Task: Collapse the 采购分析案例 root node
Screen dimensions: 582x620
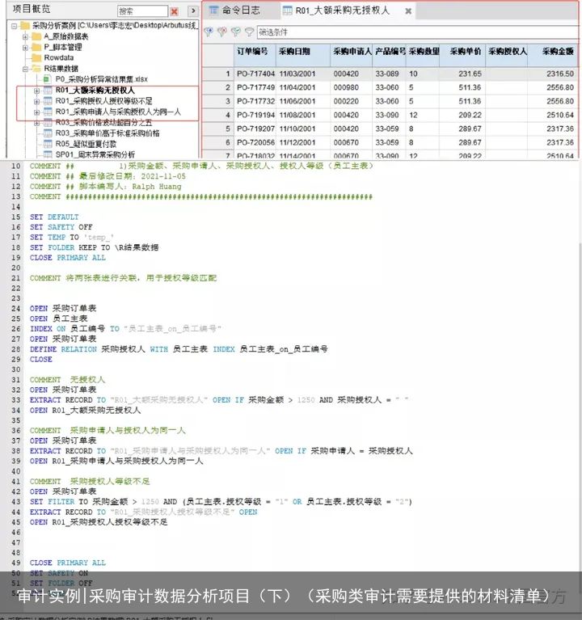Action: click(15, 26)
